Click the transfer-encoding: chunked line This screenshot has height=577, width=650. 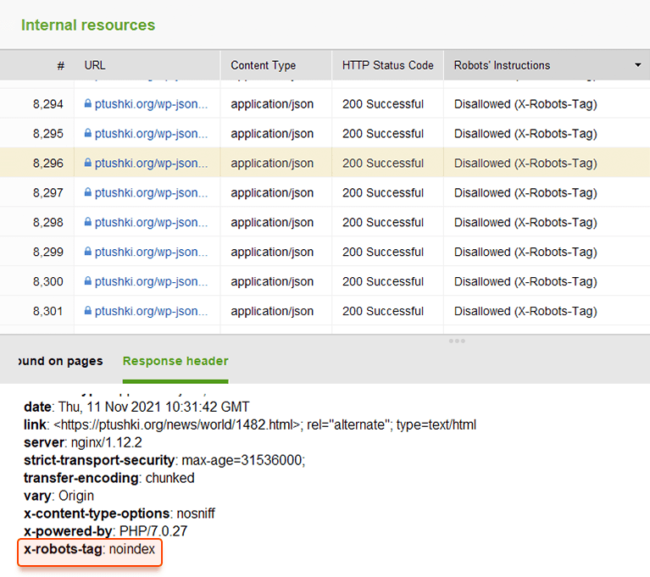click(109, 478)
